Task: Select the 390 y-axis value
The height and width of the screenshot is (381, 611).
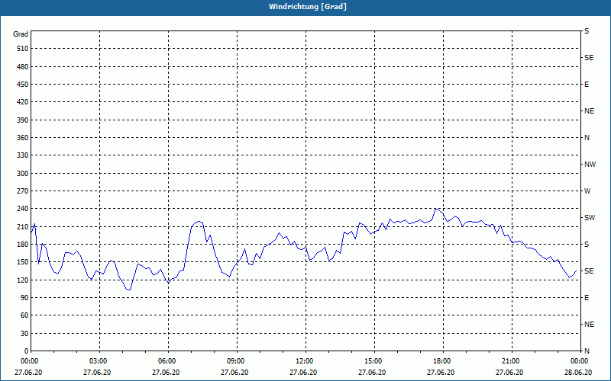Action: tap(23, 120)
